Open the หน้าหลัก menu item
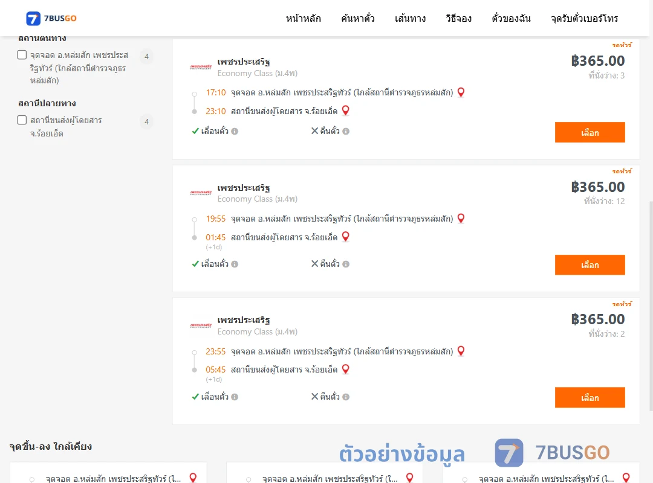Viewport: 653px width, 483px height. pos(303,19)
